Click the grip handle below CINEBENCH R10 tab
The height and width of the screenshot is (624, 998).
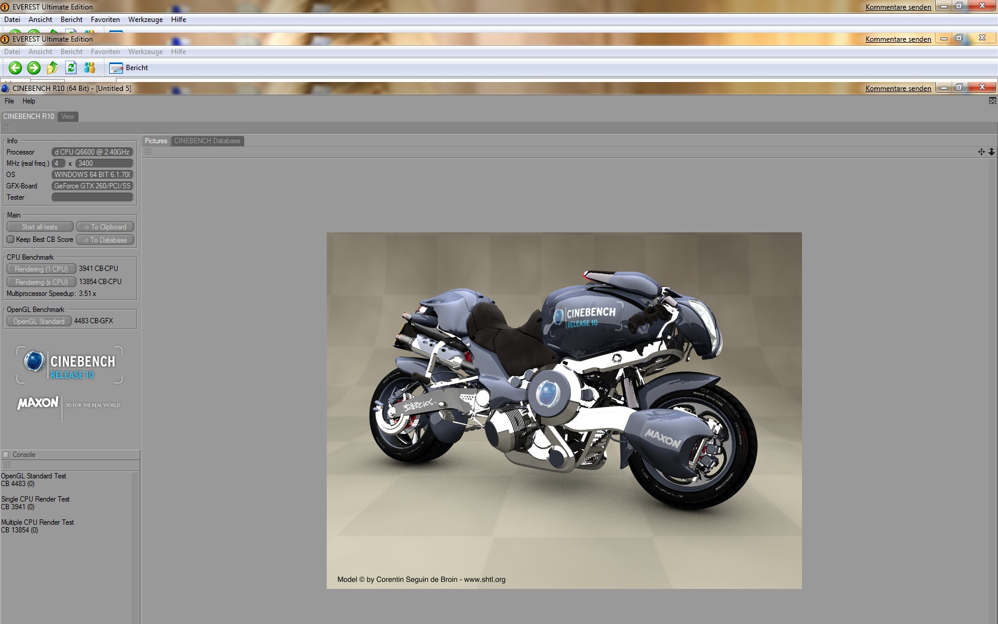pos(7,128)
